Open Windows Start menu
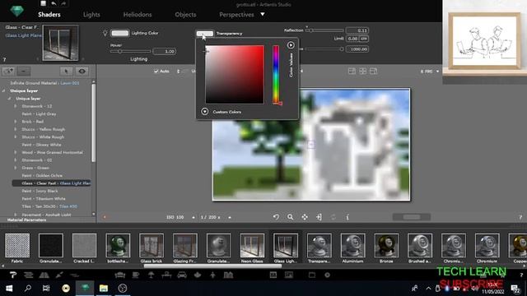 click(x=9, y=289)
